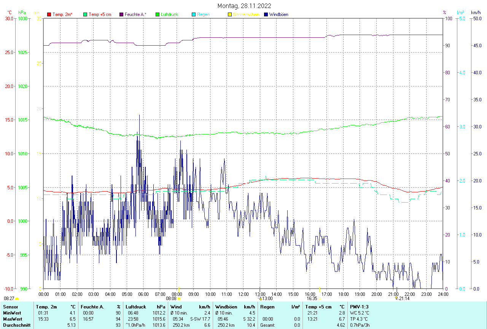Click the 16:57 humidity maximum time
The image size is (487, 329).
tap(88, 319)
